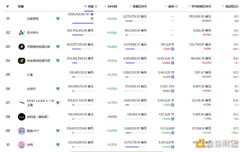Click the Bored Ape Yacht Club logo row 03
Image resolution: width=243 pixels, height=152 pixels.
click(21, 46)
